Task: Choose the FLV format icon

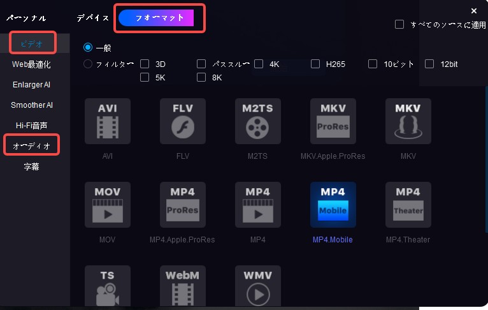Action: click(183, 121)
